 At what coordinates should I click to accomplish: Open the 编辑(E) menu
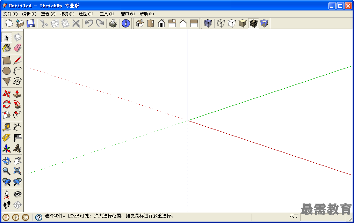point(29,14)
